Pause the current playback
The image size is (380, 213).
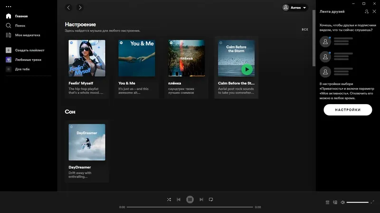coord(190,199)
